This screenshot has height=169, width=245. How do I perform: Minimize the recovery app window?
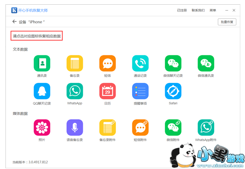(x=227, y=11)
